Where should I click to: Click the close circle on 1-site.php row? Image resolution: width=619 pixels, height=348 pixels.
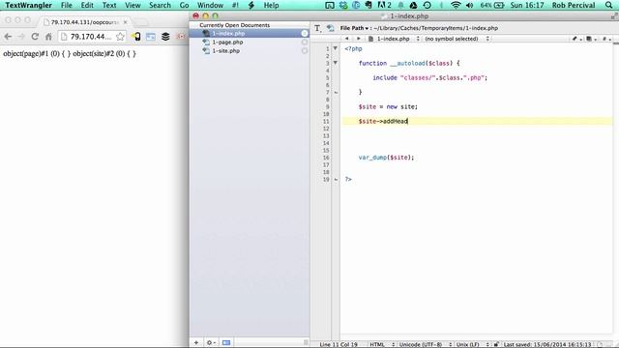tap(305, 51)
